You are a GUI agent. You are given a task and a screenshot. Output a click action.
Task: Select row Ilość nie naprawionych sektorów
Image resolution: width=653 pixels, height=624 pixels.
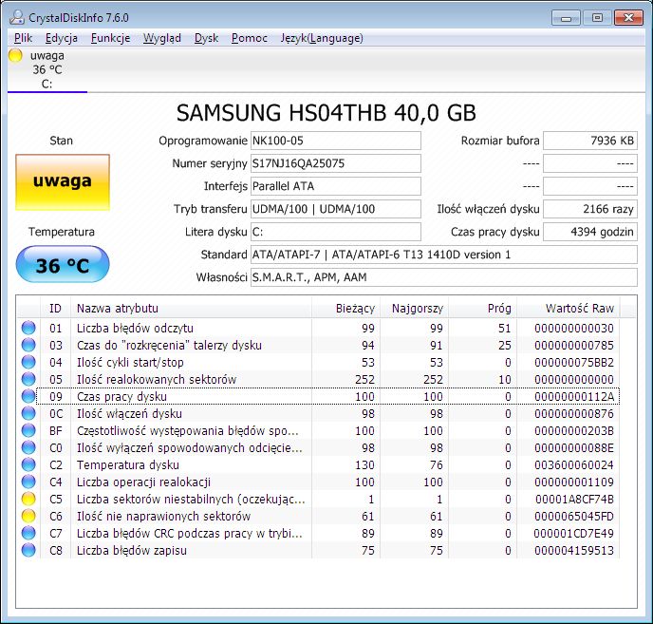pyautogui.click(x=319, y=516)
